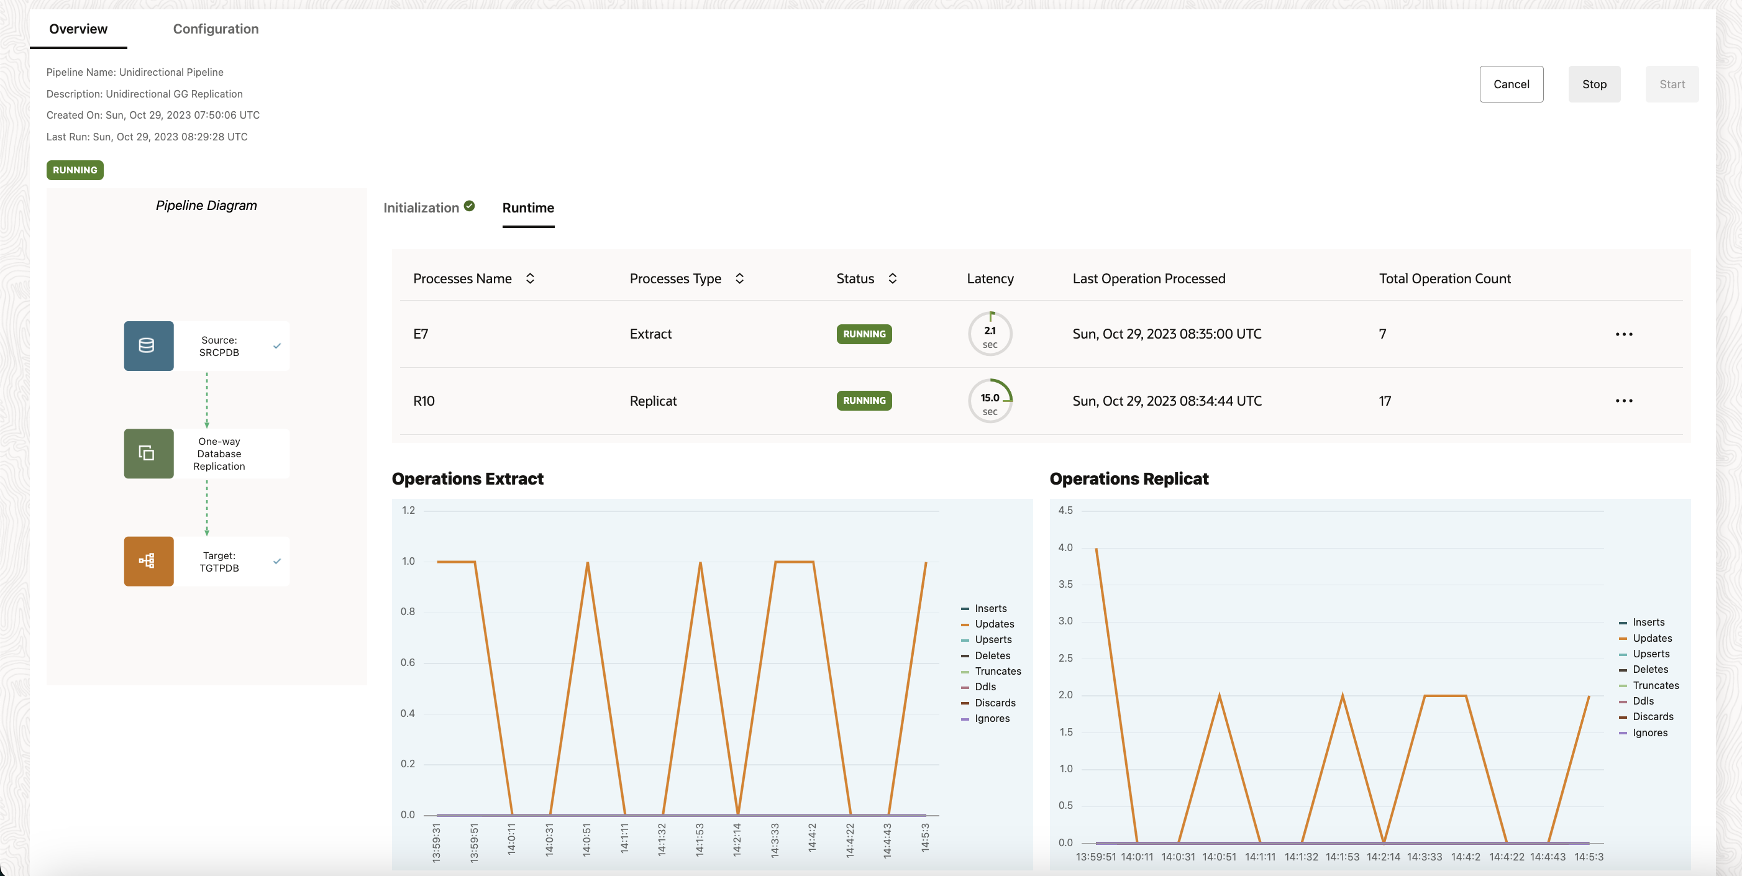Click the RUNNING status badge for R10
The width and height of the screenshot is (1742, 876).
[x=864, y=401]
